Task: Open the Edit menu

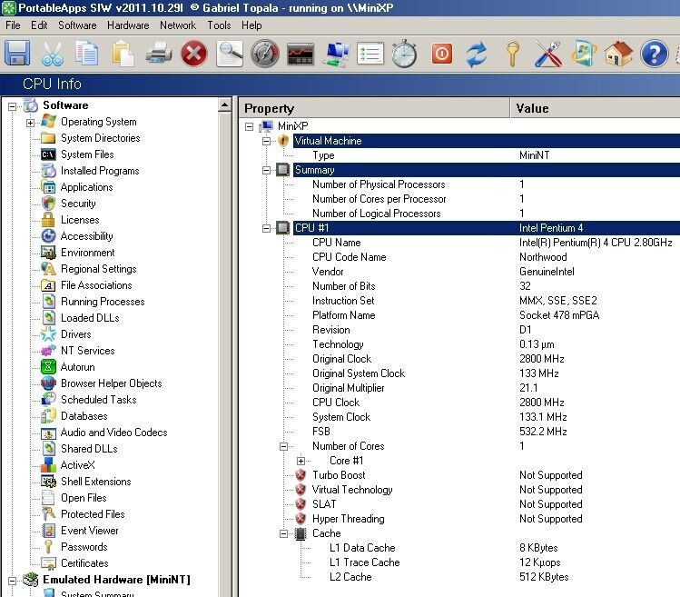Action: click(x=39, y=25)
